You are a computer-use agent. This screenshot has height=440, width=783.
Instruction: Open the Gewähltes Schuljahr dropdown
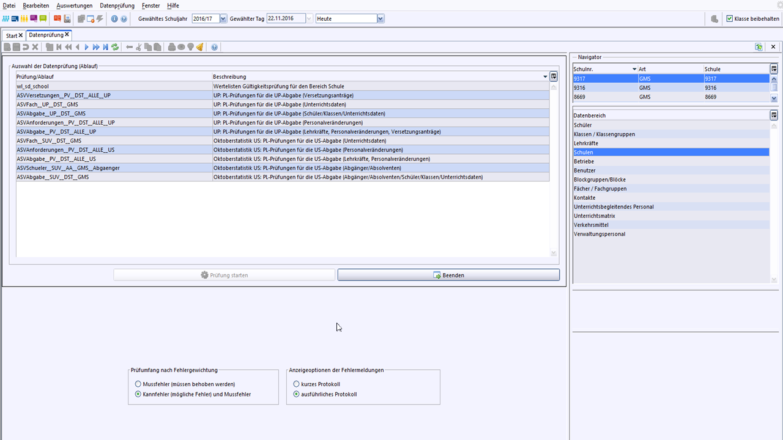pos(223,19)
